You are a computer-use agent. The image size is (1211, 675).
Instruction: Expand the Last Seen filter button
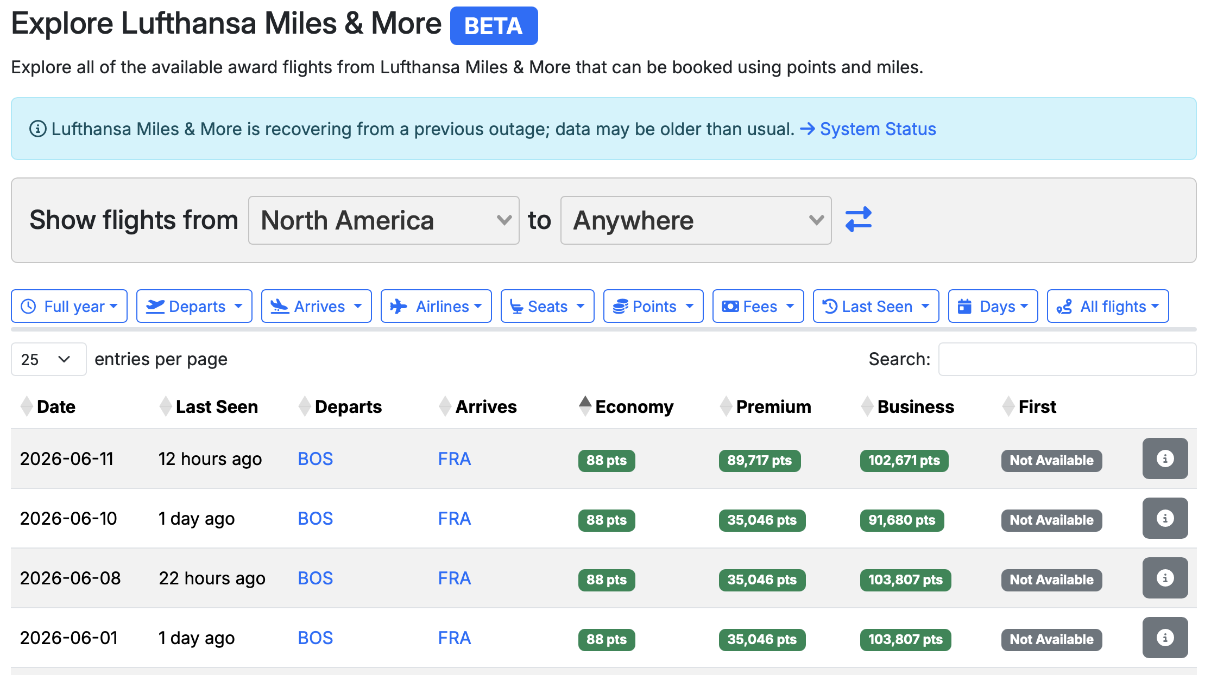click(x=876, y=307)
